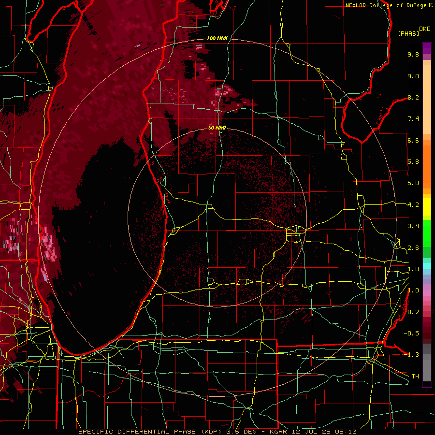Click the 50 NMI range ring label
This screenshot has height=435, width=435.
(217, 128)
